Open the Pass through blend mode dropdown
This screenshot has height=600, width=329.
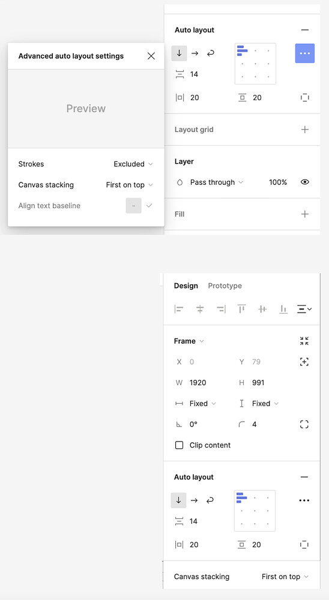click(216, 182)
